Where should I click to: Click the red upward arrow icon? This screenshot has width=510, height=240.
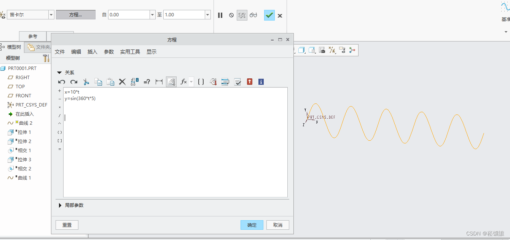[x=250, y=82]
